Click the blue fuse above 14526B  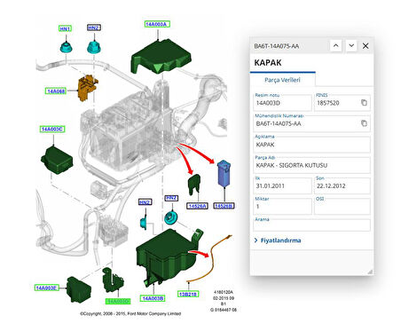pyautogui.click(x=224, y=174)
